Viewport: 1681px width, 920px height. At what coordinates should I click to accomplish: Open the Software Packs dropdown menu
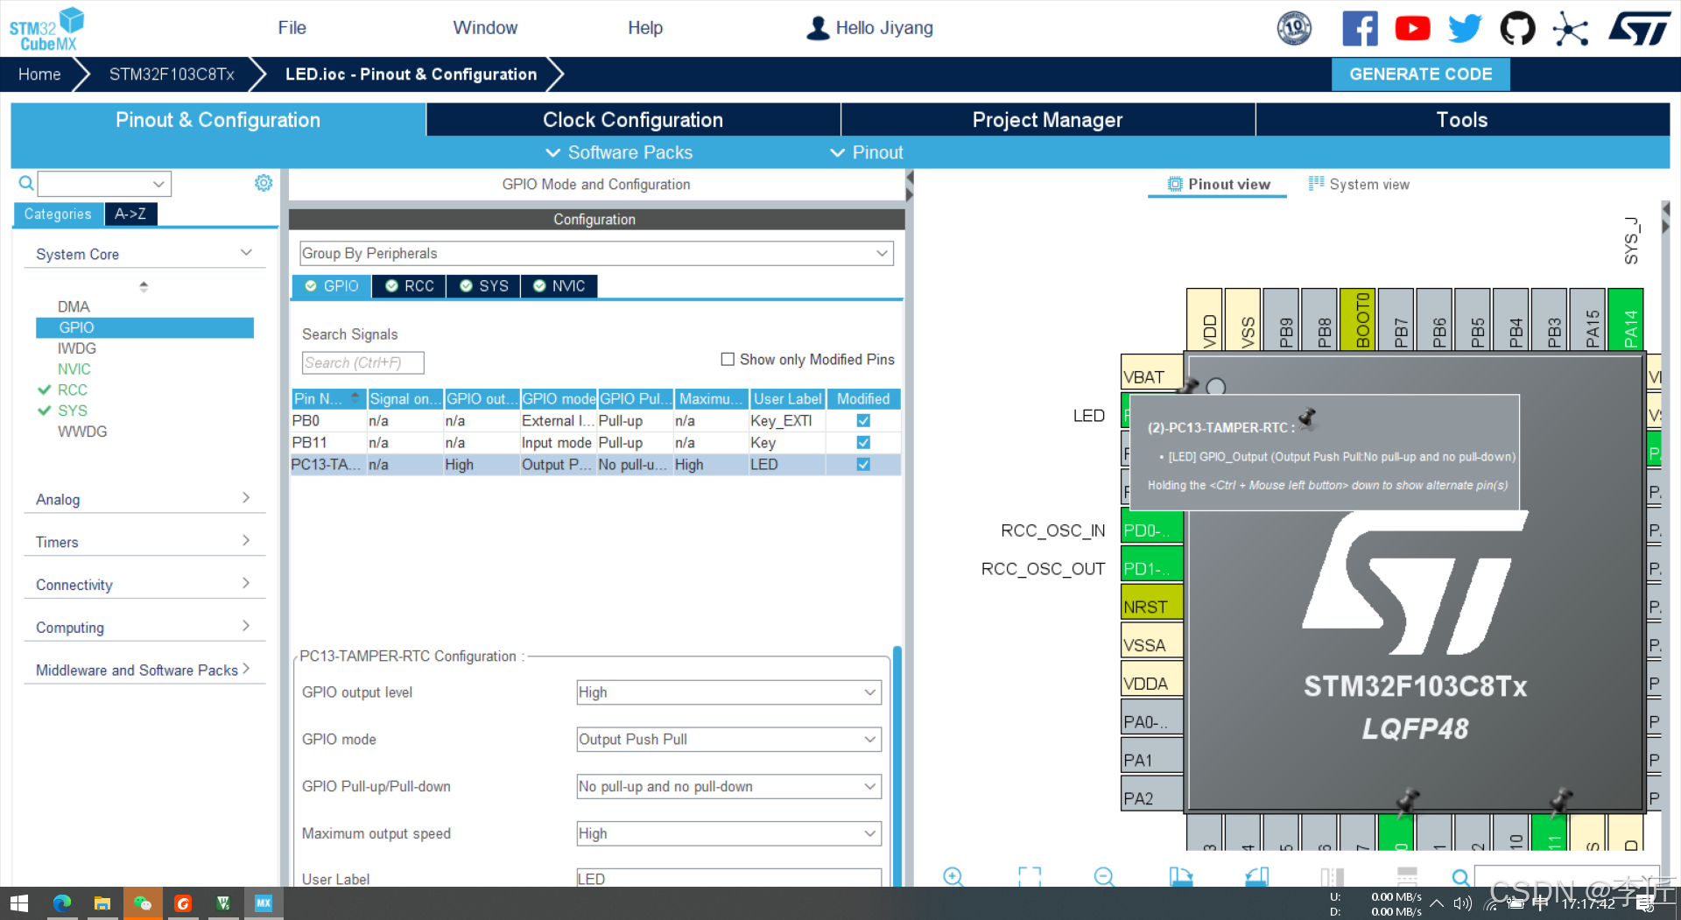(618, 152)
